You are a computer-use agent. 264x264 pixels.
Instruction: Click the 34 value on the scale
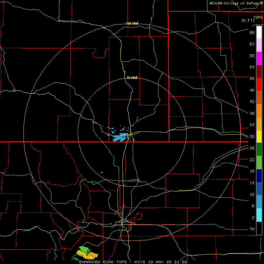[252, 125]
